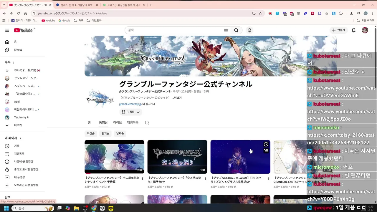Image resolution: width=377 pixels, height=212 pixels.
Task: Open the on-screen keyboard in the search box
Action: pos(226,30)
